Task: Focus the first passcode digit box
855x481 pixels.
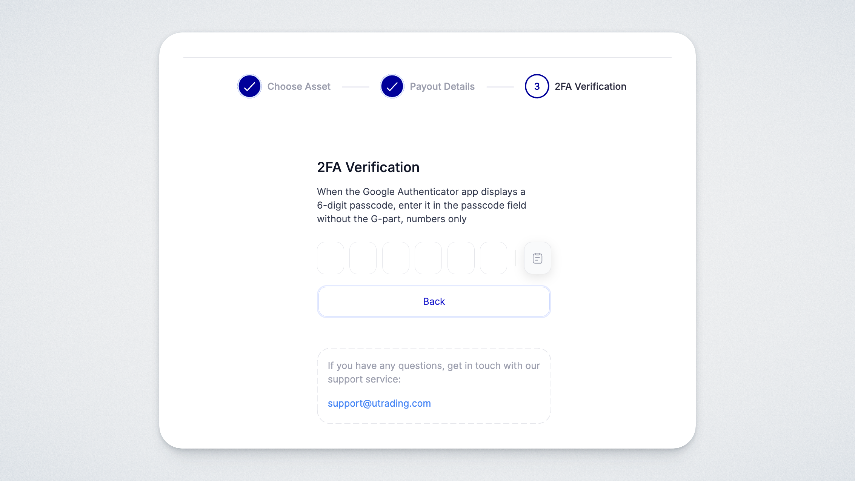Action: pos(331,258)
